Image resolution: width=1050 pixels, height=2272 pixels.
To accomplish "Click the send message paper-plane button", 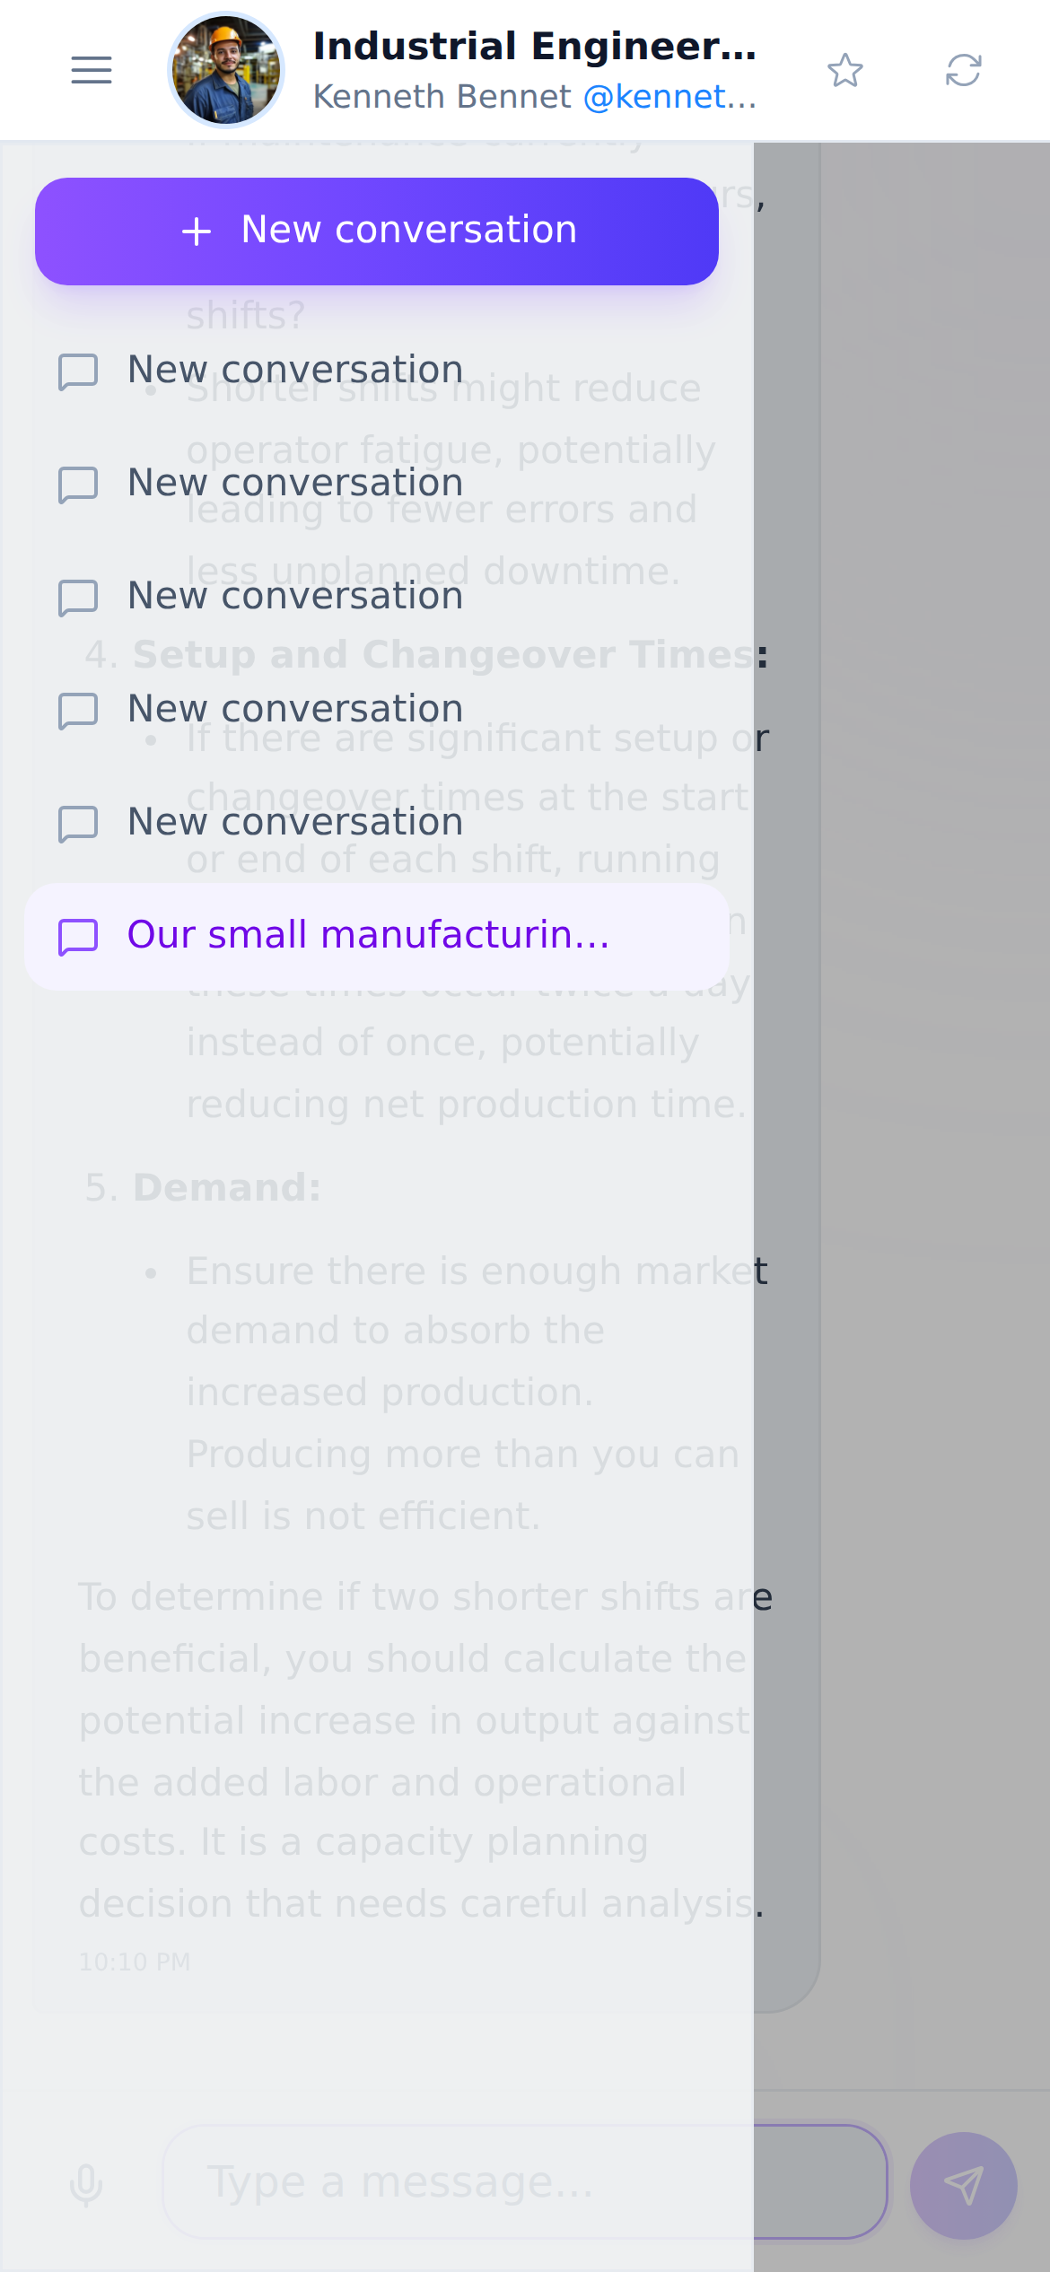I will tap(964, 2185).
